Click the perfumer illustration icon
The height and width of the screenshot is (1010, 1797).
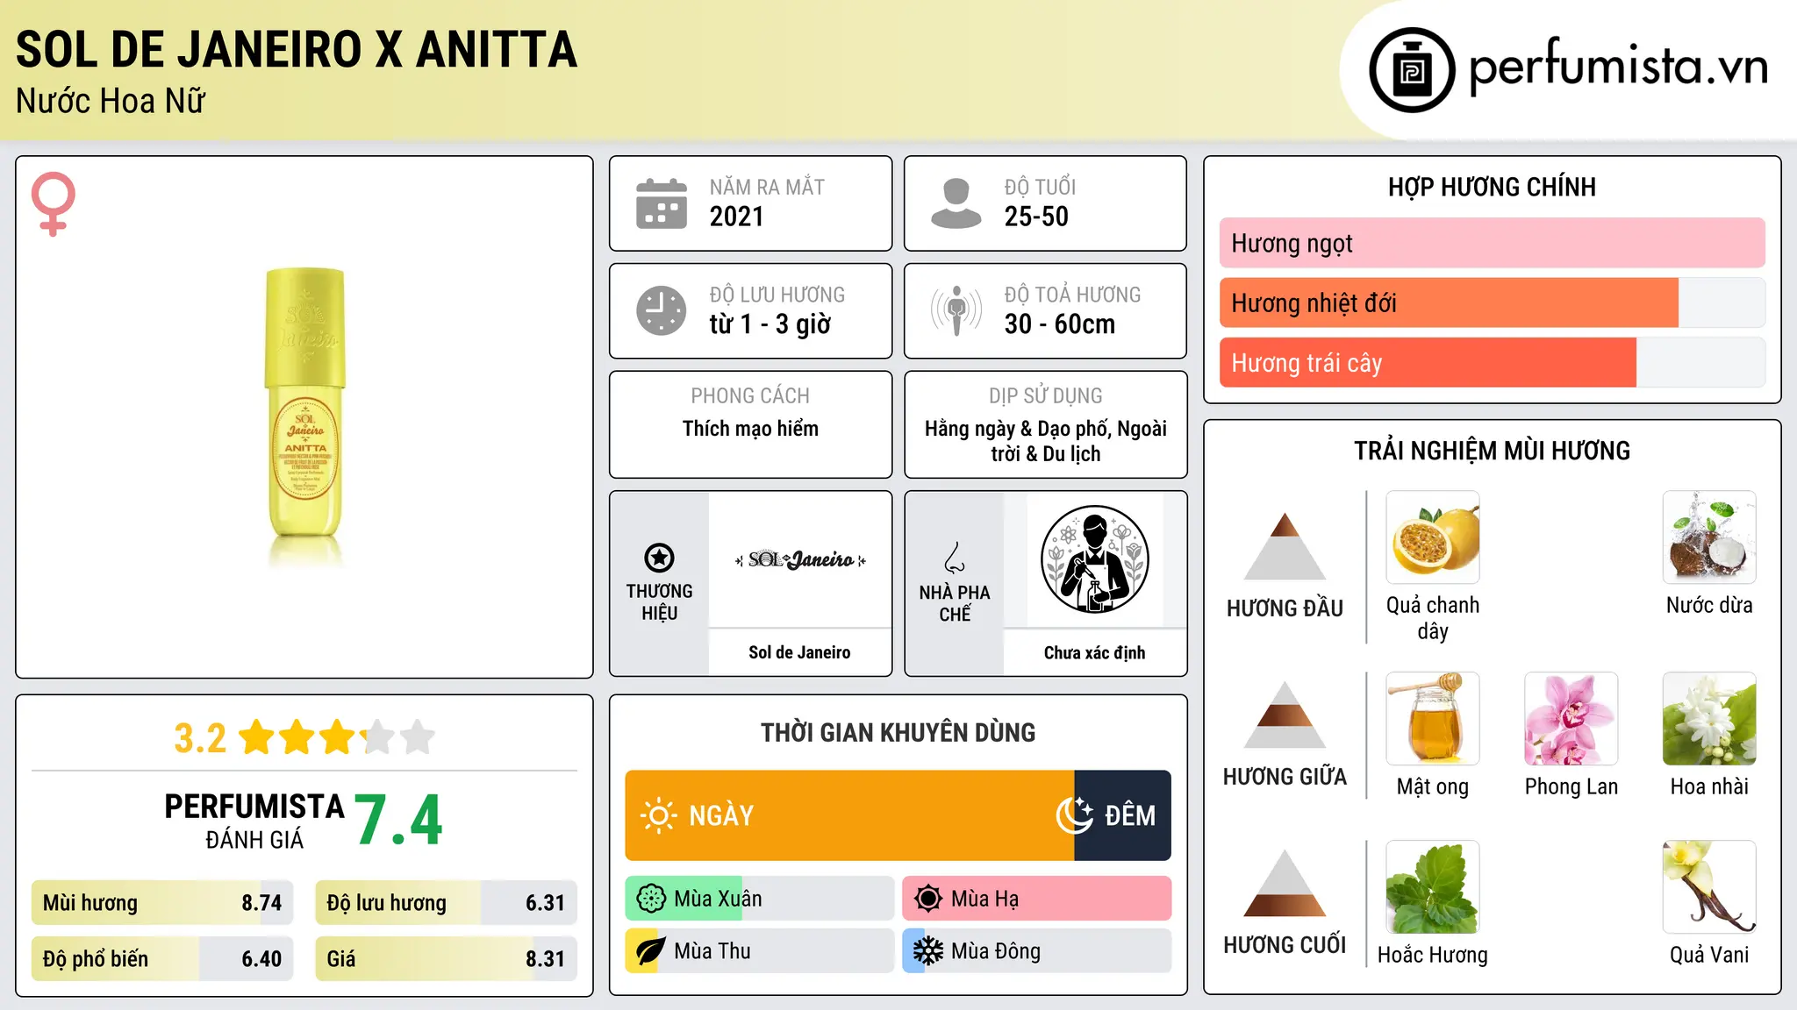[1094, 559]
